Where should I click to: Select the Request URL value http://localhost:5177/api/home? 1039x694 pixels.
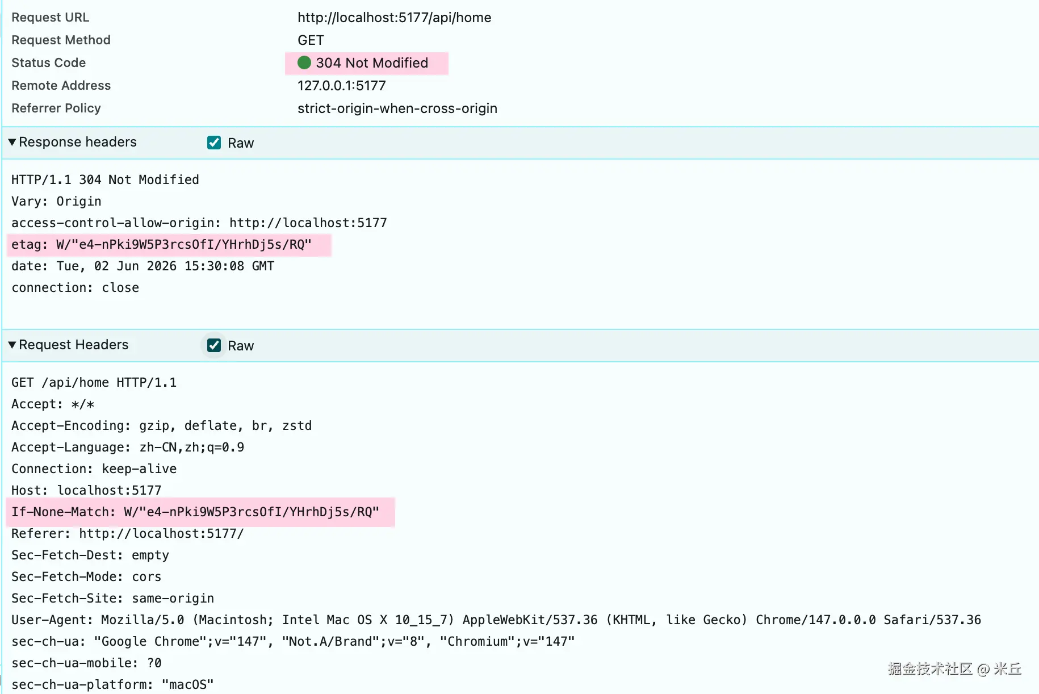point(395,18)
